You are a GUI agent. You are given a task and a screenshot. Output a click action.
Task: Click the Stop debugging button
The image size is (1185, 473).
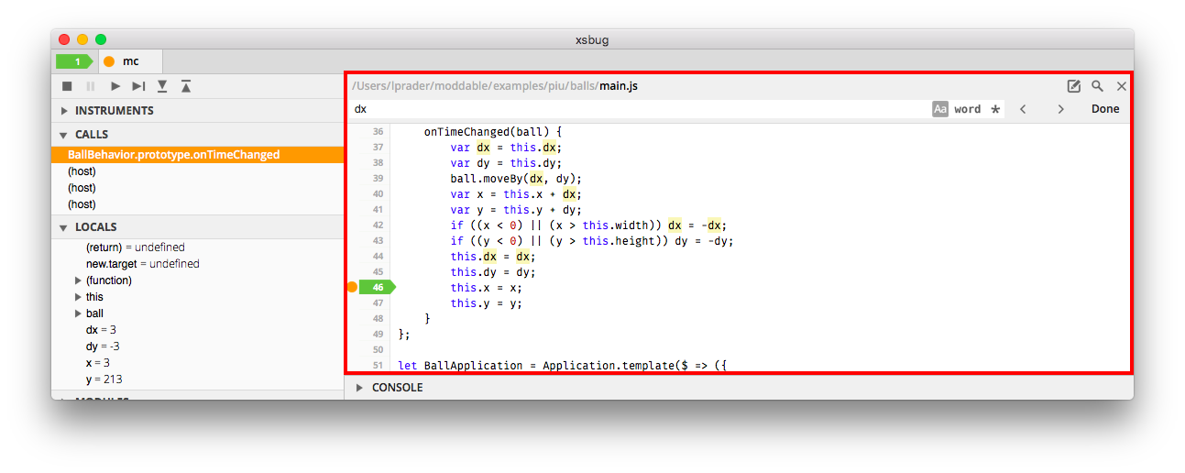(67, 86)
